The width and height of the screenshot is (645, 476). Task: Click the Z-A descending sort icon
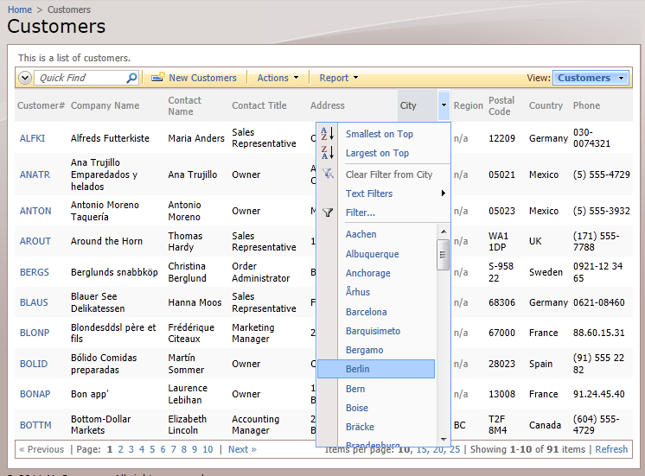[327, 153]
